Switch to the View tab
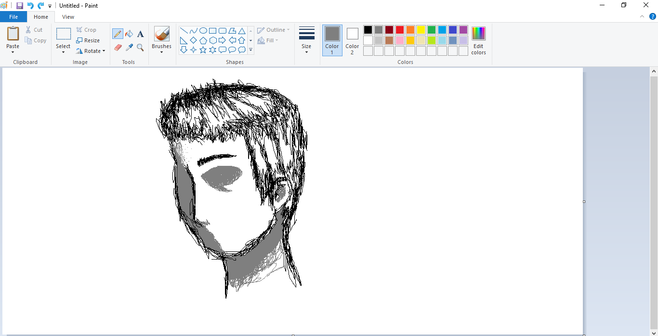The height and width of the screenshot is (336, 658). point(68,17)
